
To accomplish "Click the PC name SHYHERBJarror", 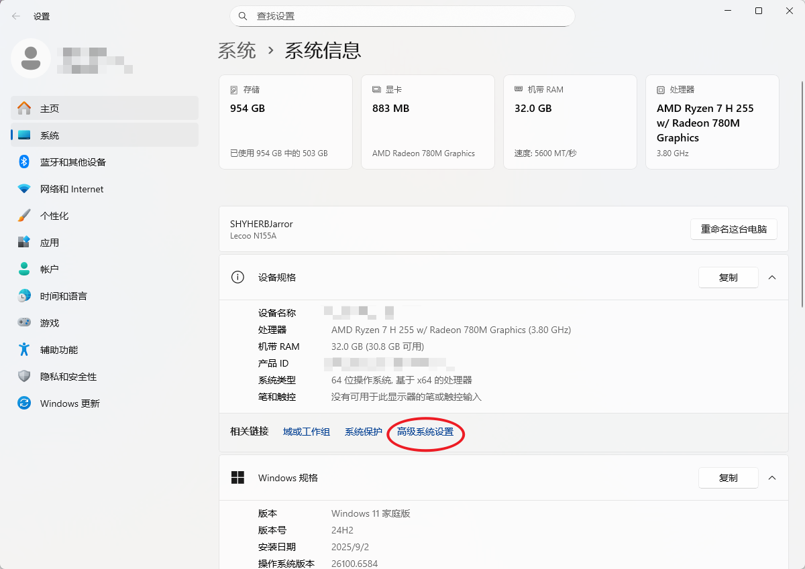I will pos(262,224).
